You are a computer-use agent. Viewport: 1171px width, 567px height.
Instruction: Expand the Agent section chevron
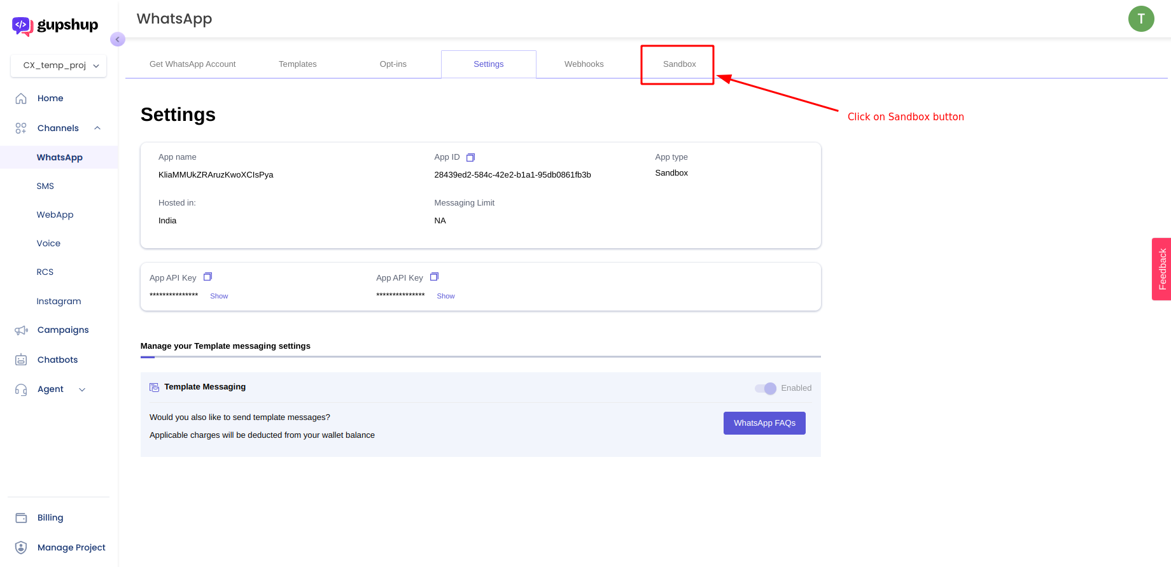click(82, 389)
